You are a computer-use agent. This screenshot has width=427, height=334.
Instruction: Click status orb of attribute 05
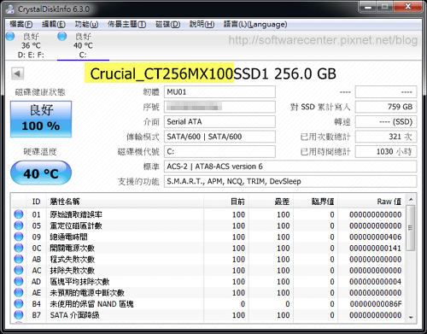coord(19,226)
